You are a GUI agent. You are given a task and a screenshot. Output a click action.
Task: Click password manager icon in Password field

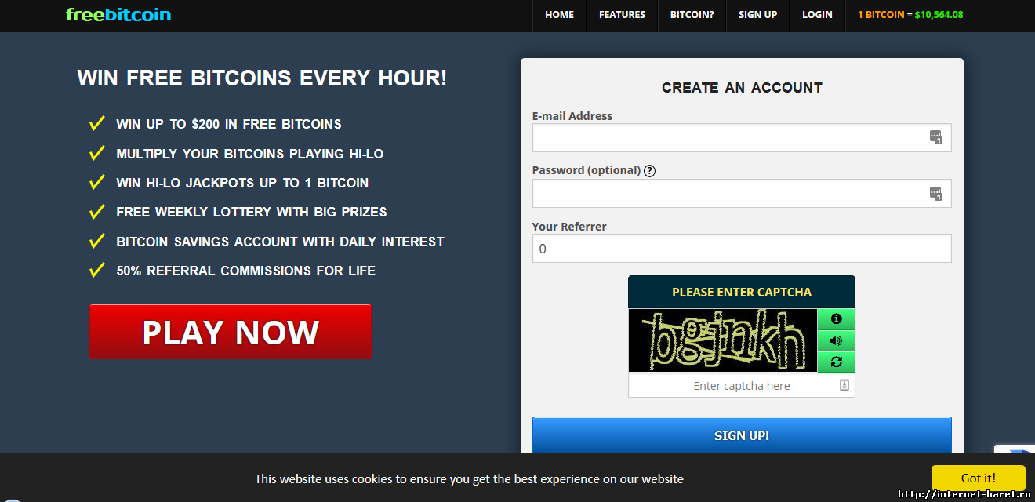935,194
